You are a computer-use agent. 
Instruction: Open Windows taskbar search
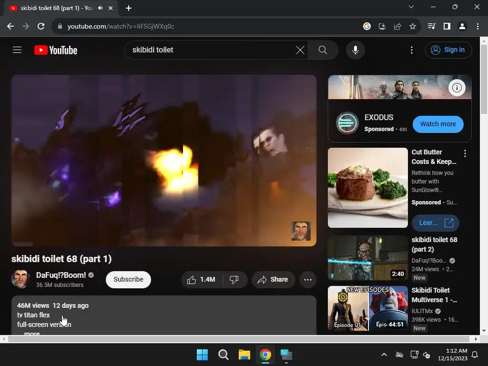click(223, 355)
